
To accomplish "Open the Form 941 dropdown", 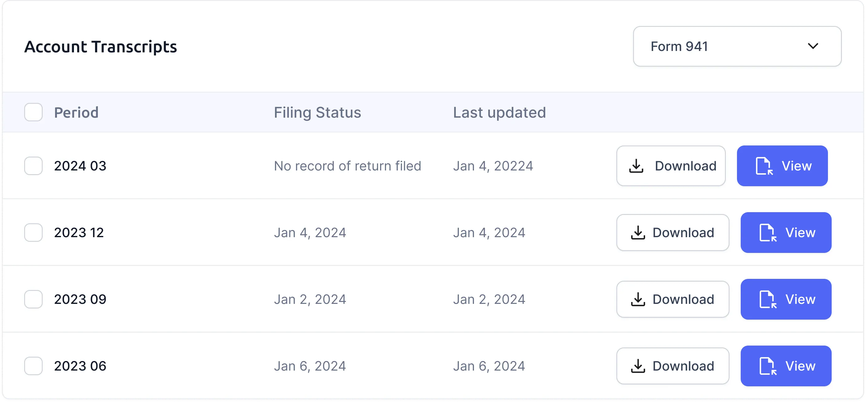I will coord(737,46).
